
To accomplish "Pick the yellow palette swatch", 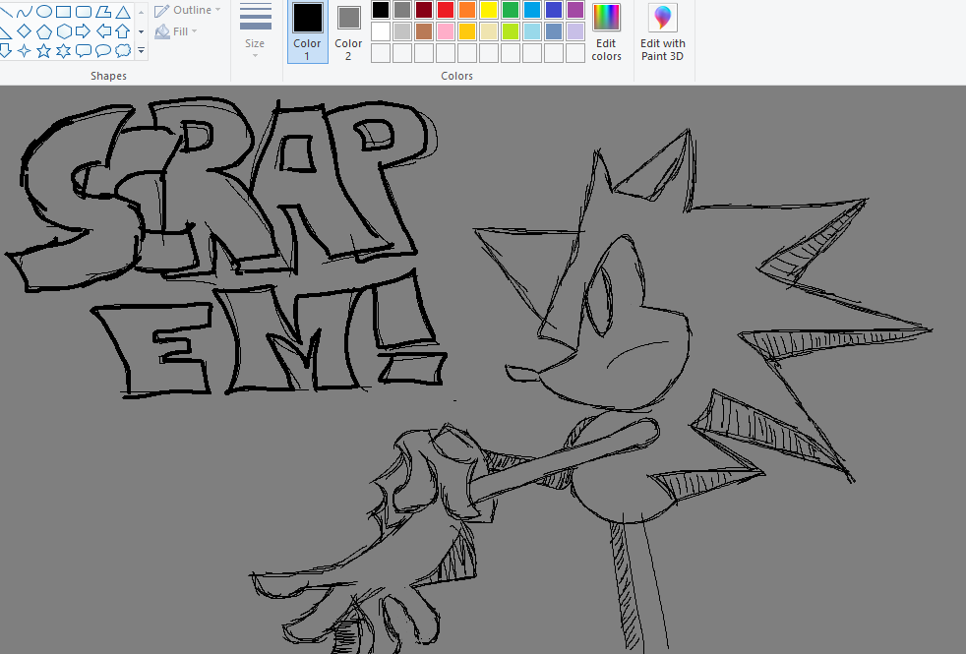I will pyautogui.click(x=489, y=10).
